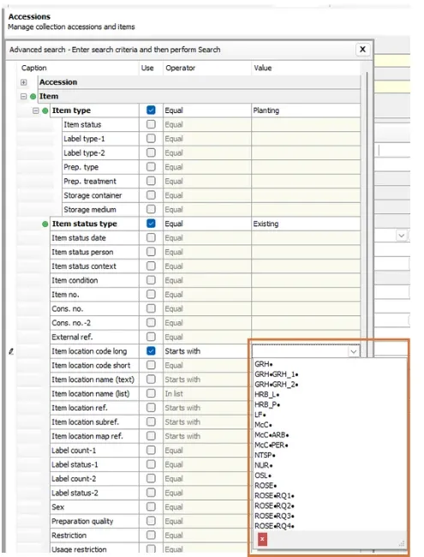Click the Starts with operator for location code long

click(x=182, y=351)
